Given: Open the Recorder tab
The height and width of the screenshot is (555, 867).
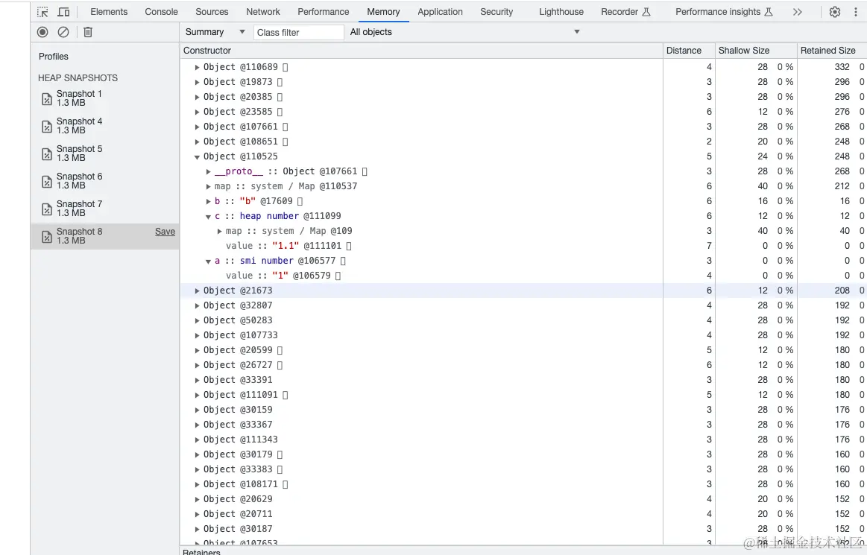Looking at the screenshot, I should (x=625, y=12).
